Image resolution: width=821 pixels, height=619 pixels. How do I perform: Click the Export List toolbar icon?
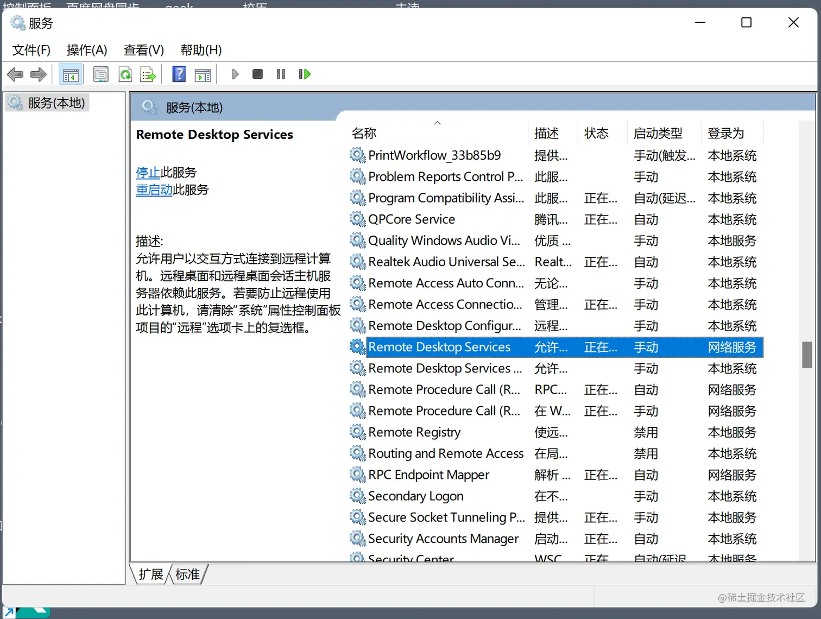148,74
